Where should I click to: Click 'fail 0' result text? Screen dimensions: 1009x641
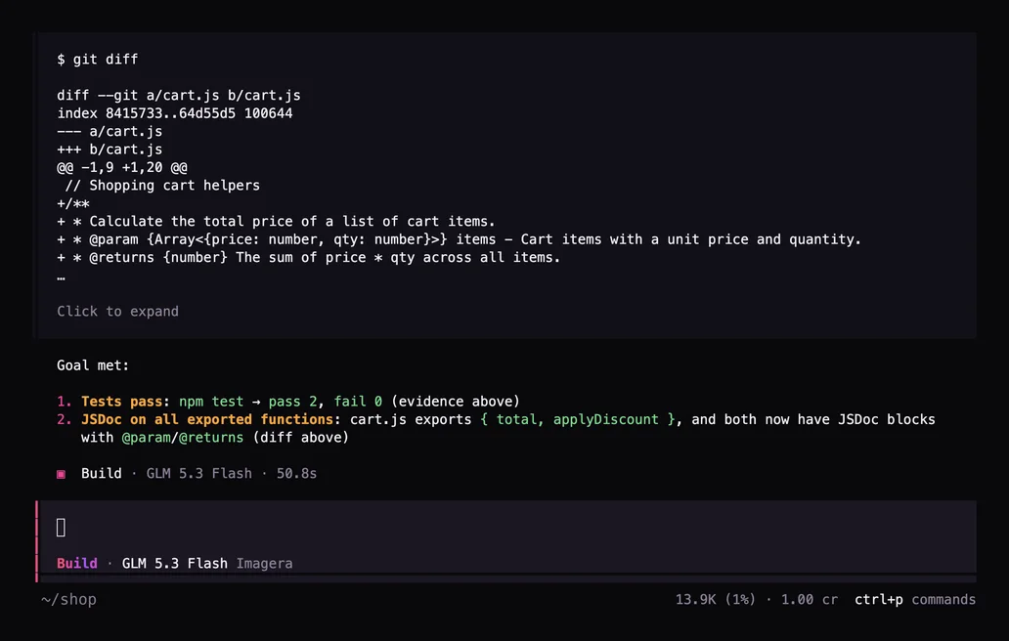[x=358, y=402]
